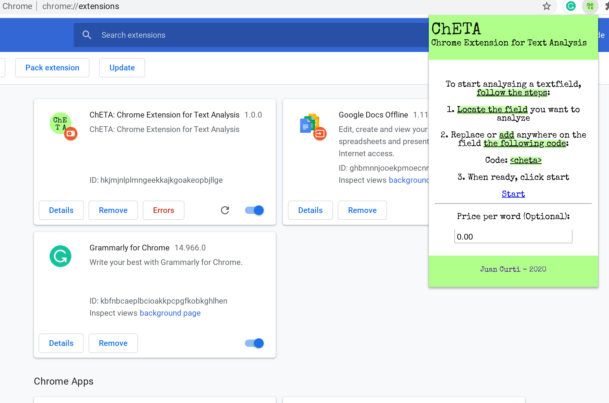View Errors for ChETA extension

point(163,210)
